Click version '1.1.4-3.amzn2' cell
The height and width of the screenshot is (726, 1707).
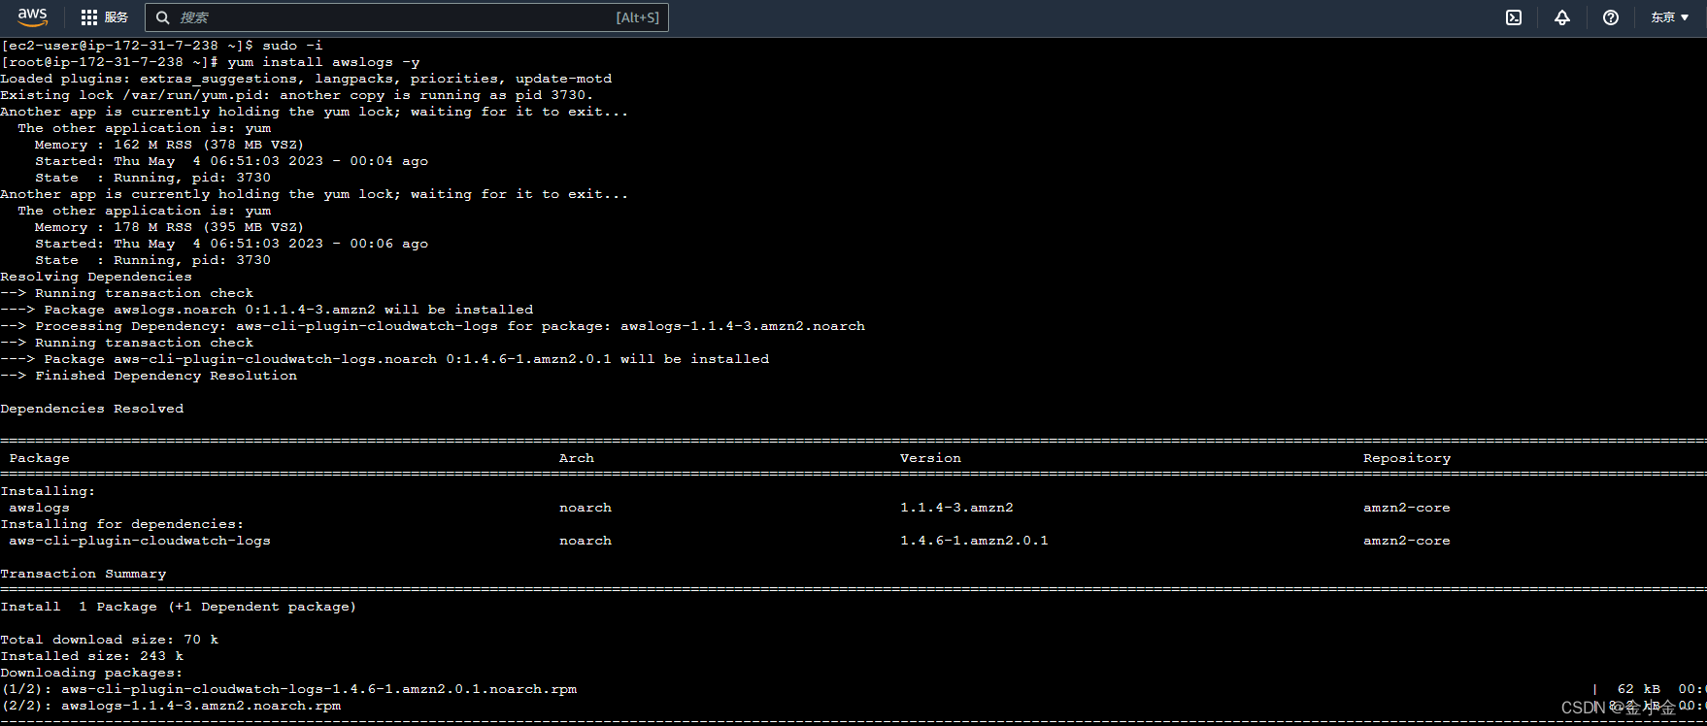pyautogui.click(x=956, y=508)
